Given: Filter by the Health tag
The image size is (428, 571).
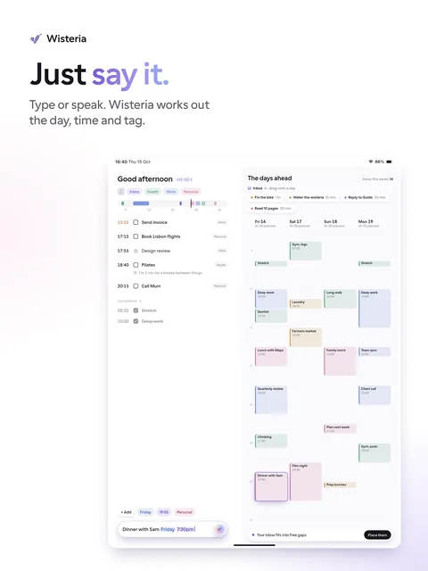Looking at the screenshot, I should pyautogui.click(x=152, y=192).
